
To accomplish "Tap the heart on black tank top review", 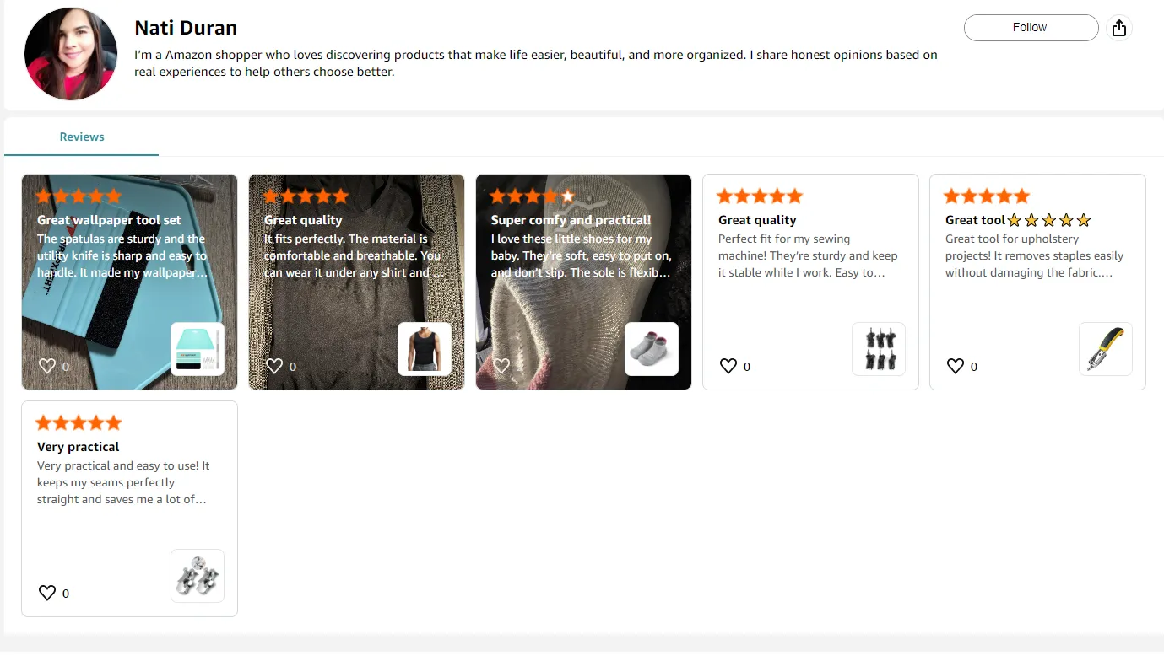I will point(274,366).
